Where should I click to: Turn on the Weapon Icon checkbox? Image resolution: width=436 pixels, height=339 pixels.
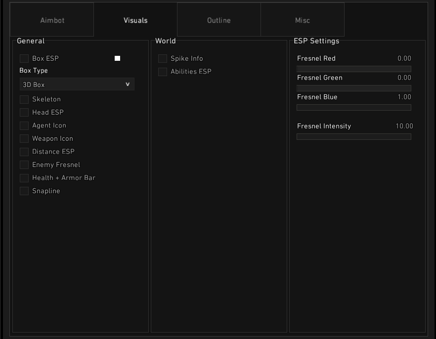click(x=24, y=139)
